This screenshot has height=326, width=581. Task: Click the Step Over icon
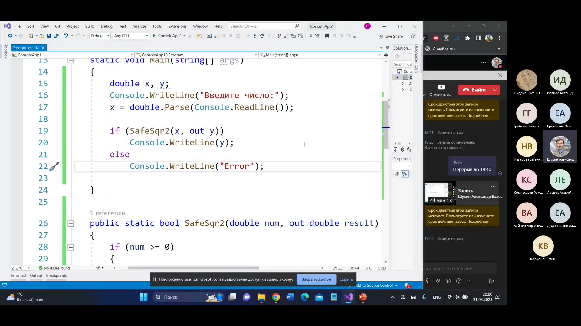[x=262, y=36]
